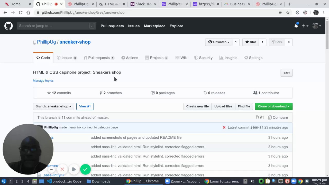
Task: View the 12 commits
Action: tap(59, 93)
